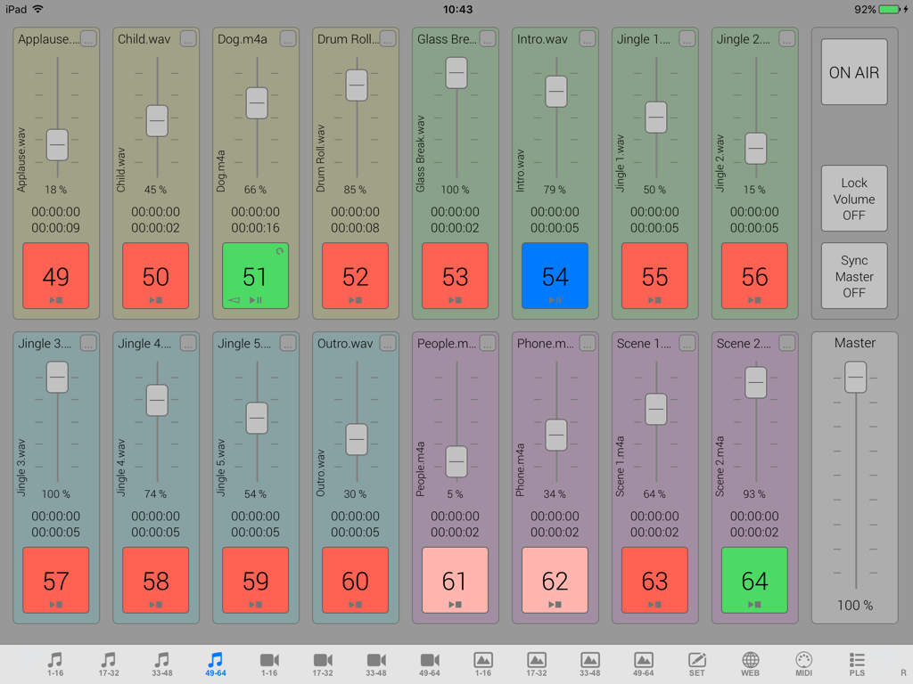This screenshot has height=684, width=913.
Task: Trigger pad 58 Jingle 4
Action: coord(155,580)
